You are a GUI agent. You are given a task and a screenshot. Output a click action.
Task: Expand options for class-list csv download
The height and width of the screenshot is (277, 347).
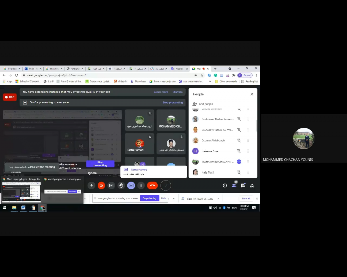(x=218, y=199)
